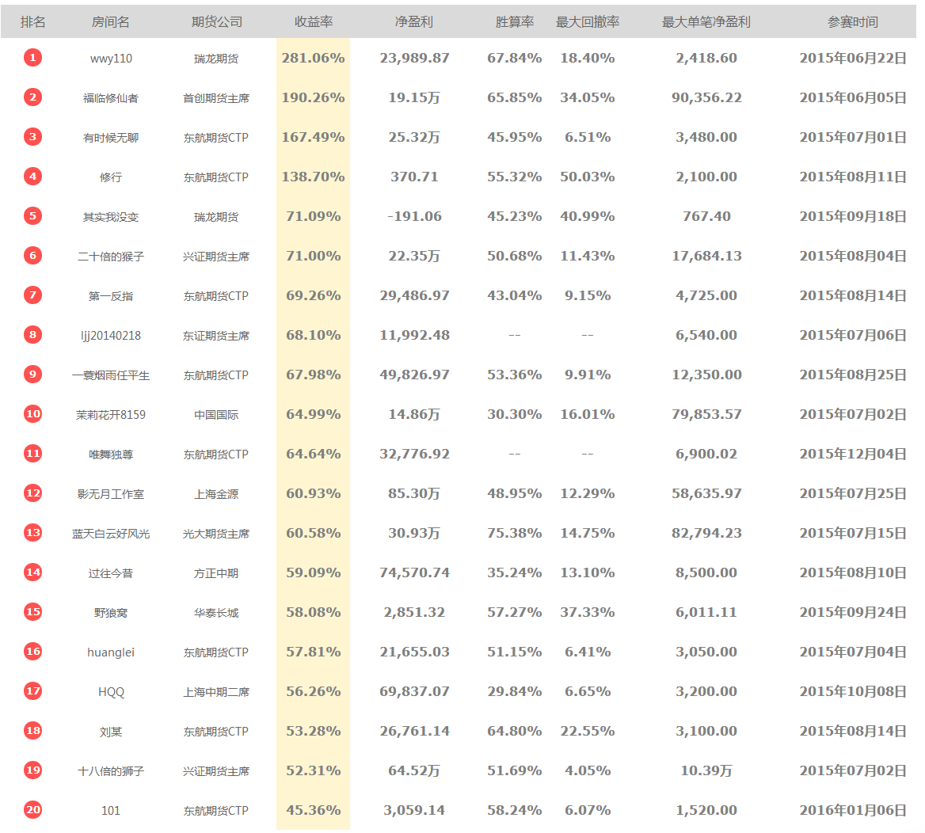Select net profit value -191.06
This screenshot has height=833, width=925.
point(414,216)
